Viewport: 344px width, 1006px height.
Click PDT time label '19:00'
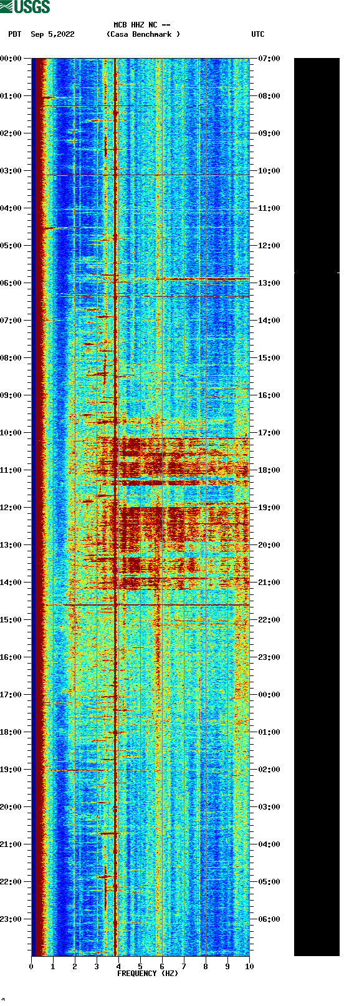(11, 770)
